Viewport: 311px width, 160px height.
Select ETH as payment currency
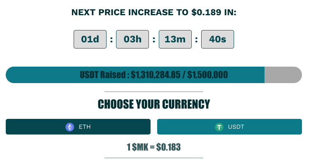[x=78, y=127]
